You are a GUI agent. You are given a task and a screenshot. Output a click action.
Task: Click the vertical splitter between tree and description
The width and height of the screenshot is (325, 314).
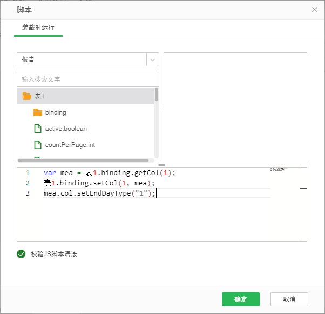click(x=161, y=107)
